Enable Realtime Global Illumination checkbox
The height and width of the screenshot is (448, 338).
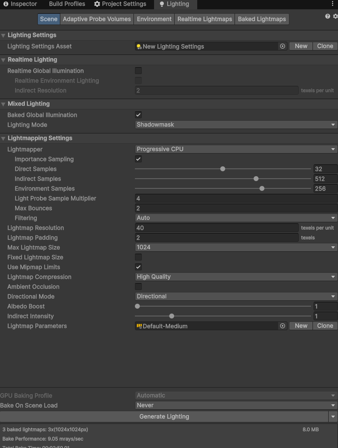click(x=138, y=71)
